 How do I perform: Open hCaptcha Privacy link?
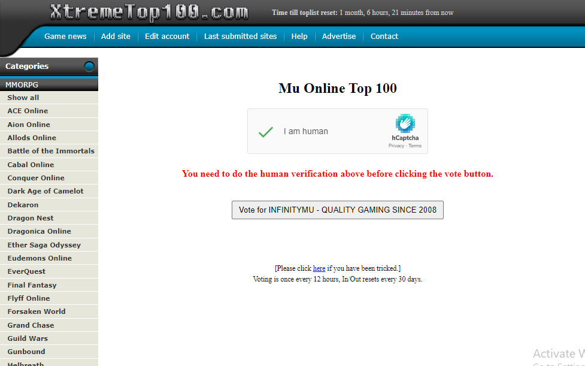[396, 146]
